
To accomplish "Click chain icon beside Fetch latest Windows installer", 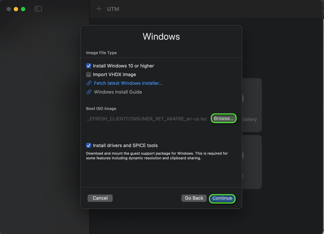I will 89,83.
